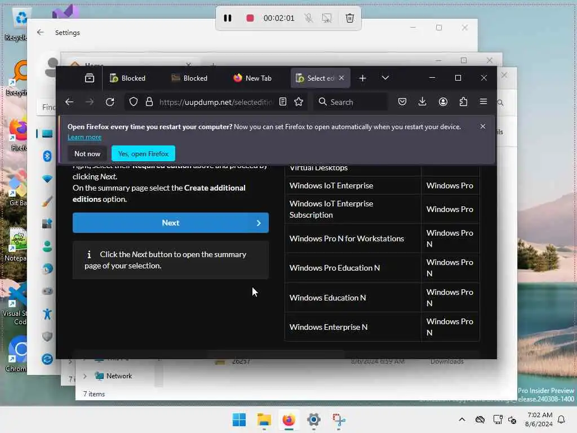The width and height of the screenshot is (577, 433).
Task: Toggle the recorder's crossed-out screen icon
Action: click(x=326, y=18)
